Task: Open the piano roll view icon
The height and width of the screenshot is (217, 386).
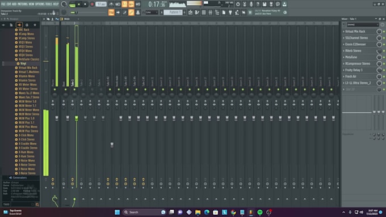Action: click(x=197, y=12)
